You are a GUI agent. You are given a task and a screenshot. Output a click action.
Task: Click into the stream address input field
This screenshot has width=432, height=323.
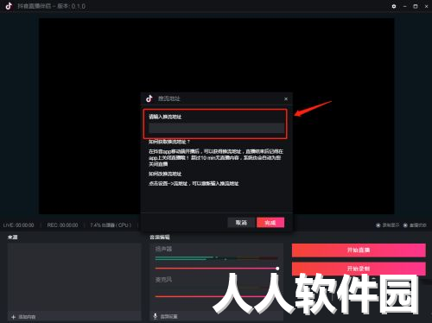tap(216, 128)
